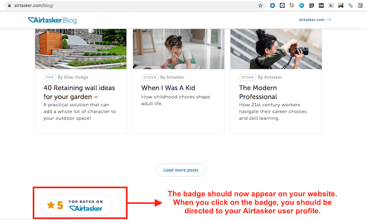Open the 'When I Was A Kid' post
This screenshot has width=367, height=220.
tap(168, 88)
